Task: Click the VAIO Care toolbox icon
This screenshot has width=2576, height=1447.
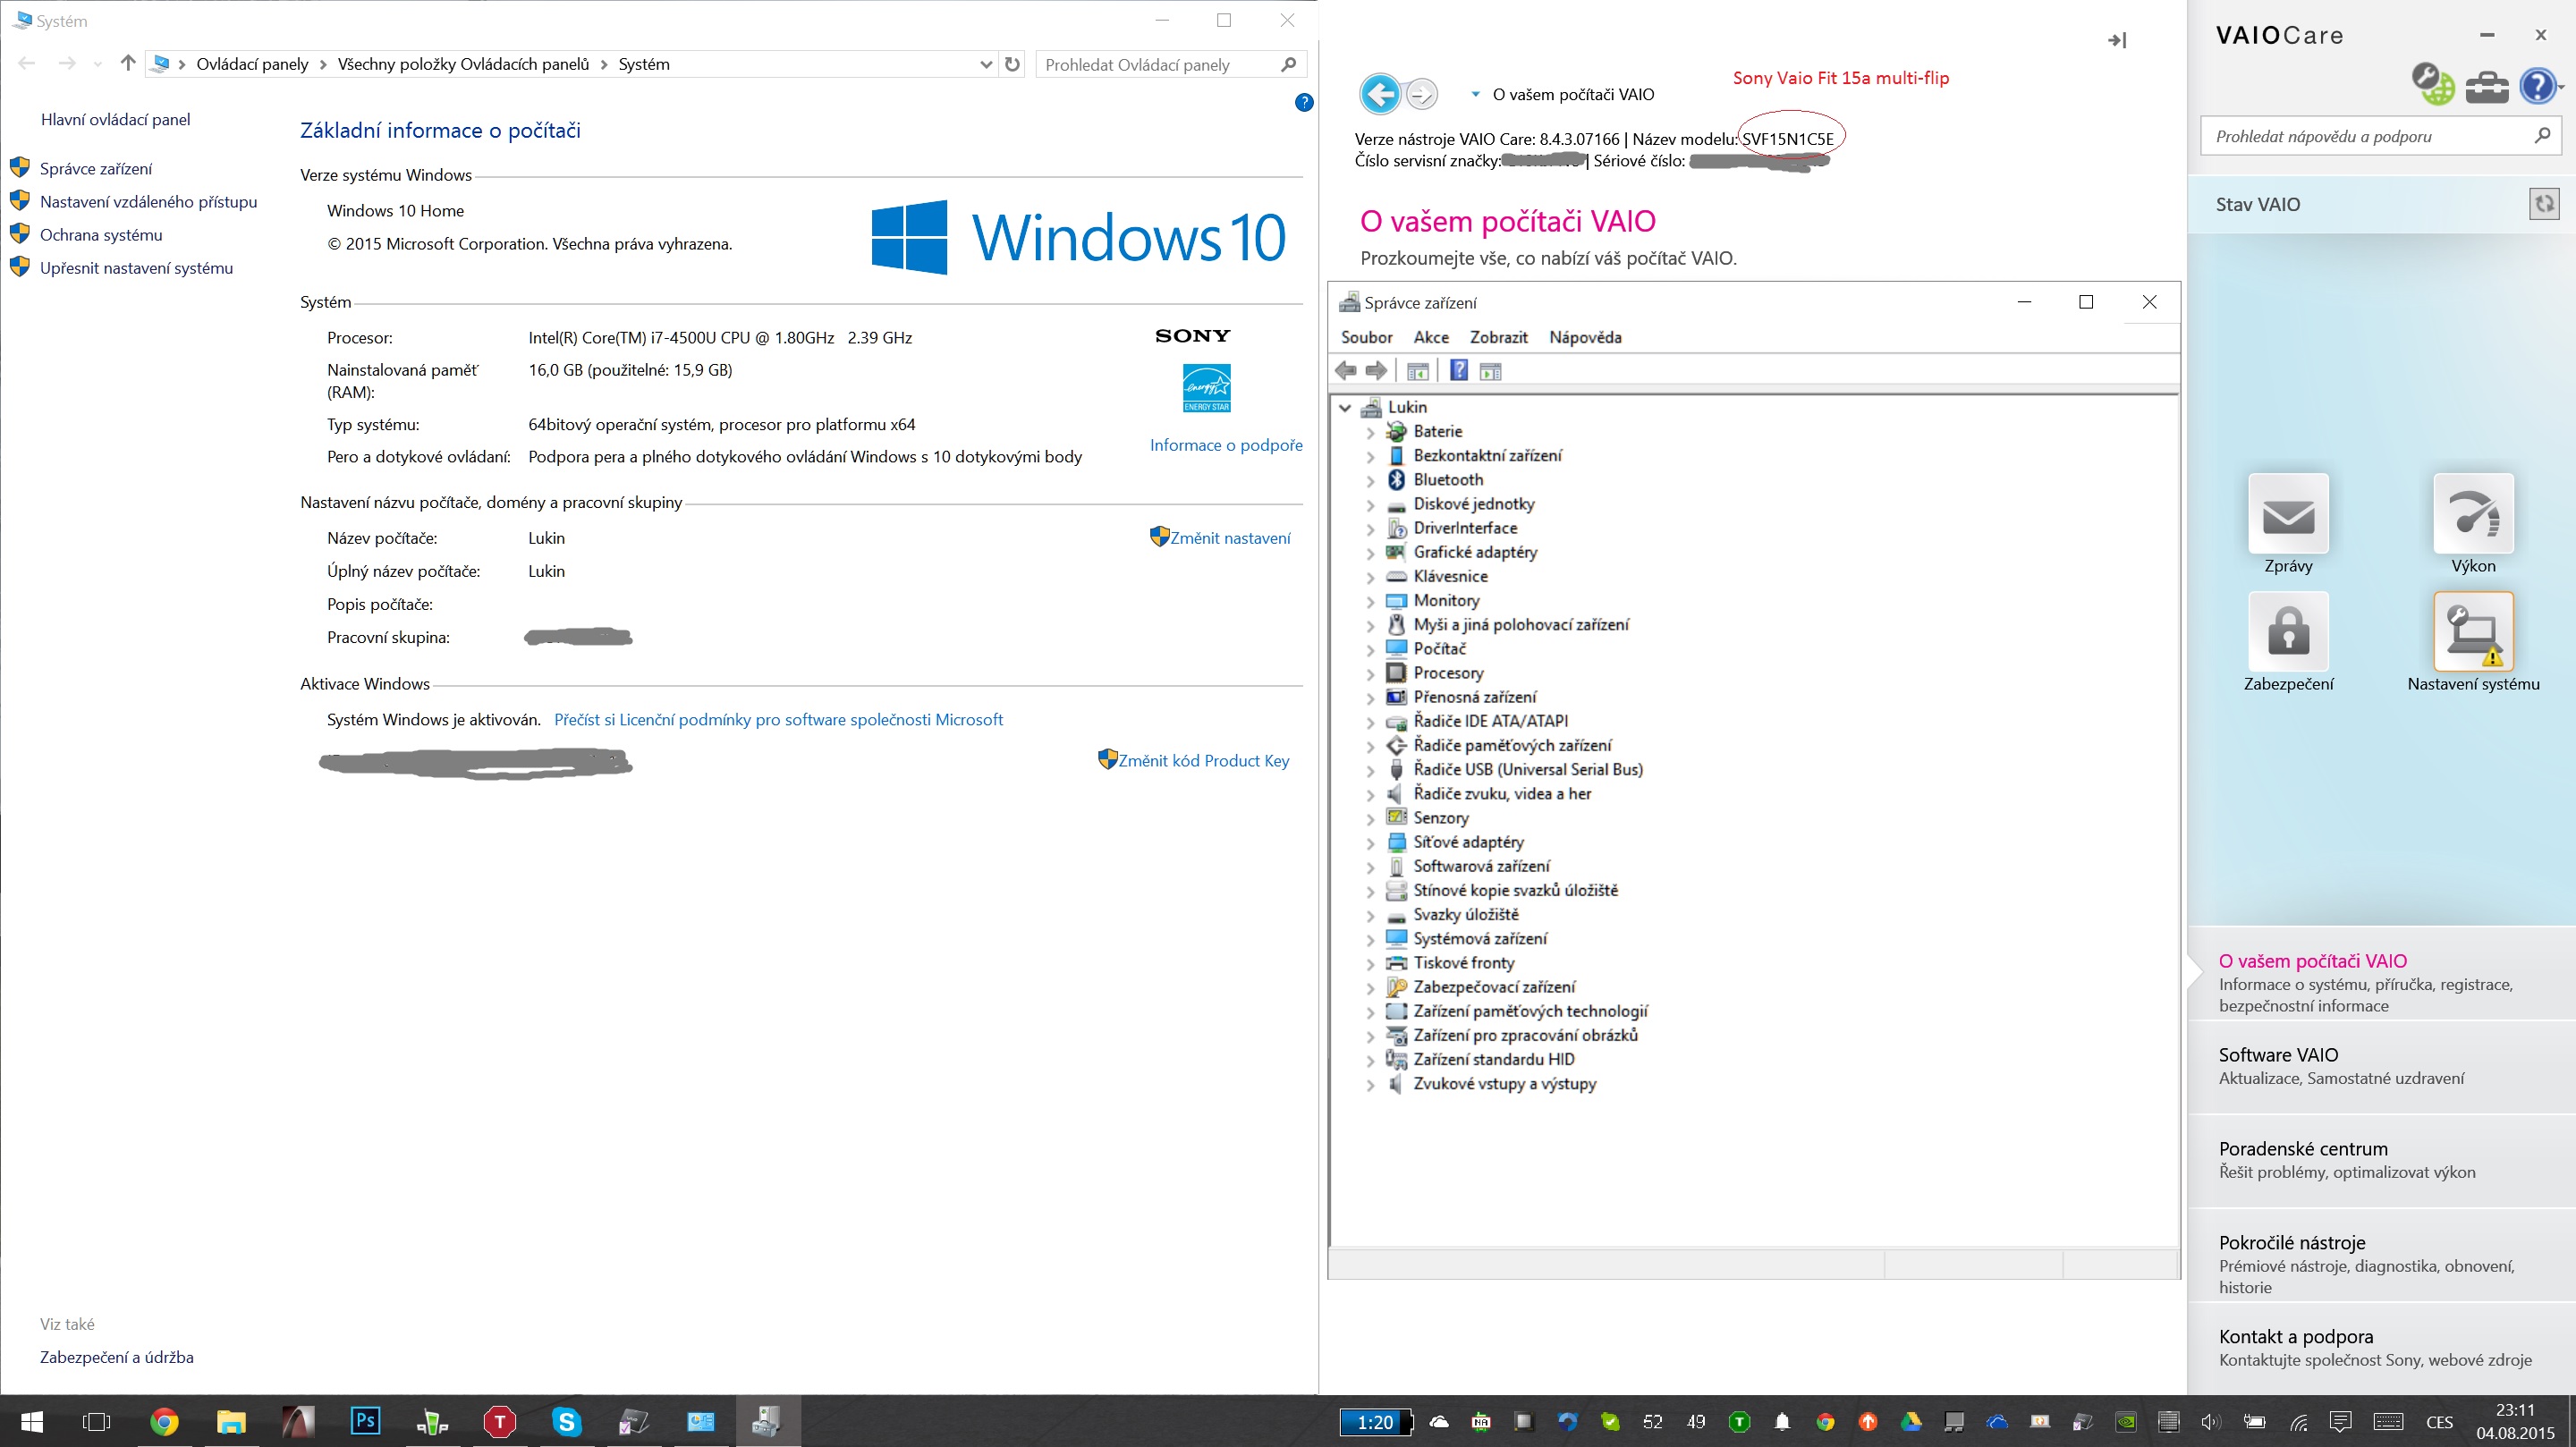Action: pyautogui.click(x=2486, y=87)
